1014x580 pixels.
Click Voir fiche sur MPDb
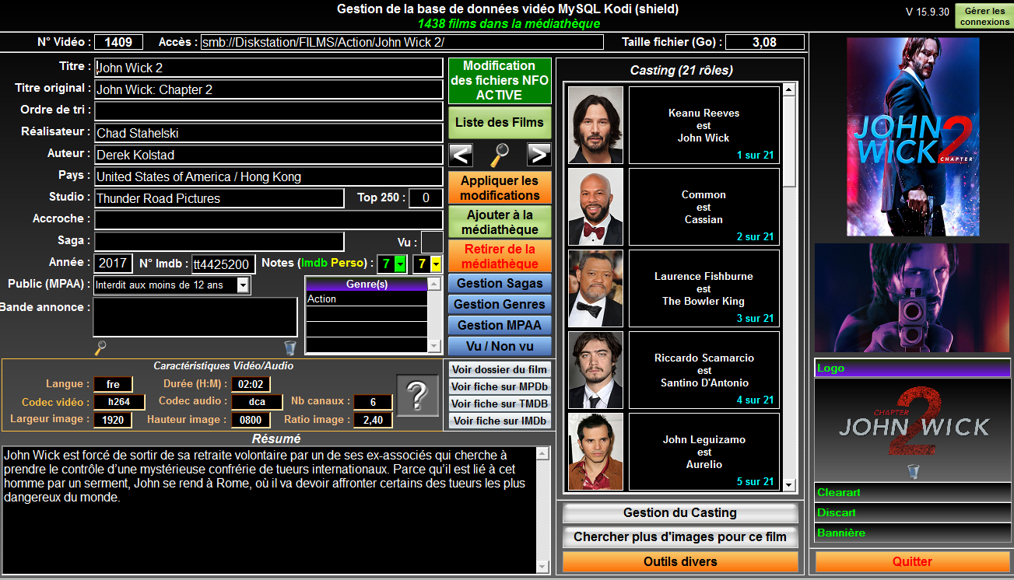500,386
